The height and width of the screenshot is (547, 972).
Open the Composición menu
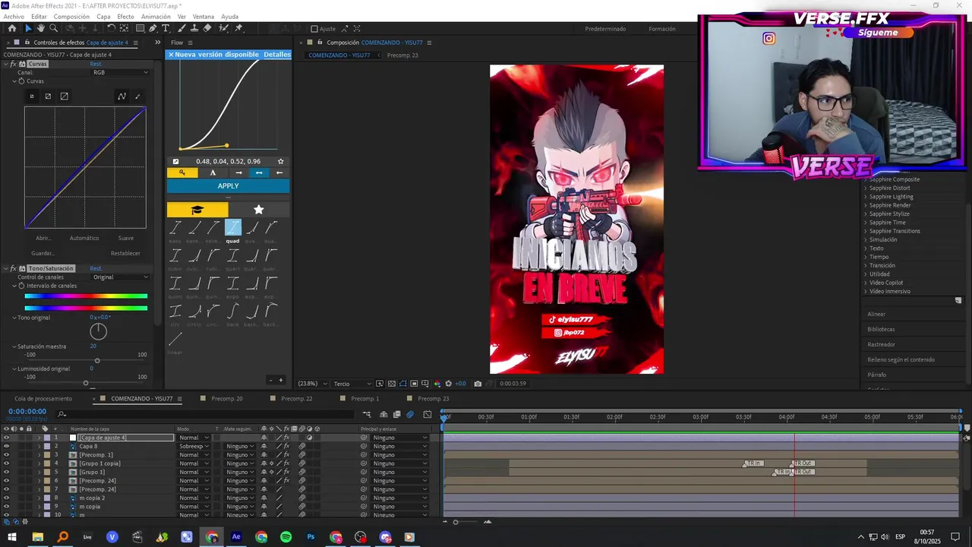click(71, 17)
